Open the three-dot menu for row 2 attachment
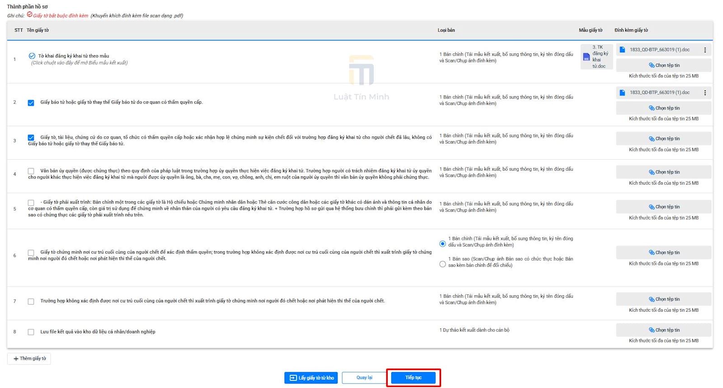Screen dimensions: 723x388 pos(704,93)
